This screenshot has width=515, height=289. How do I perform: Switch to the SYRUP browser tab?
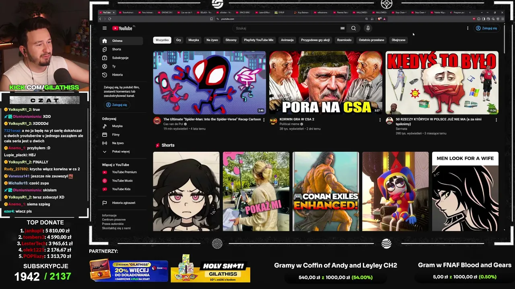click(x=283, y=12)
